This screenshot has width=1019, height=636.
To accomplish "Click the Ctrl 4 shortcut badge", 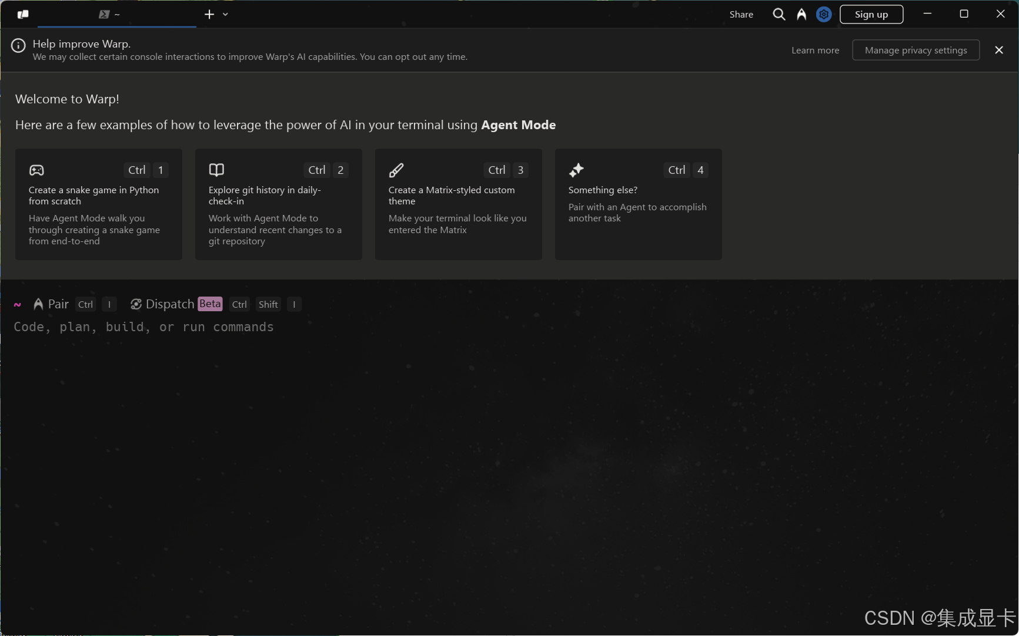I will click(686, 170).
